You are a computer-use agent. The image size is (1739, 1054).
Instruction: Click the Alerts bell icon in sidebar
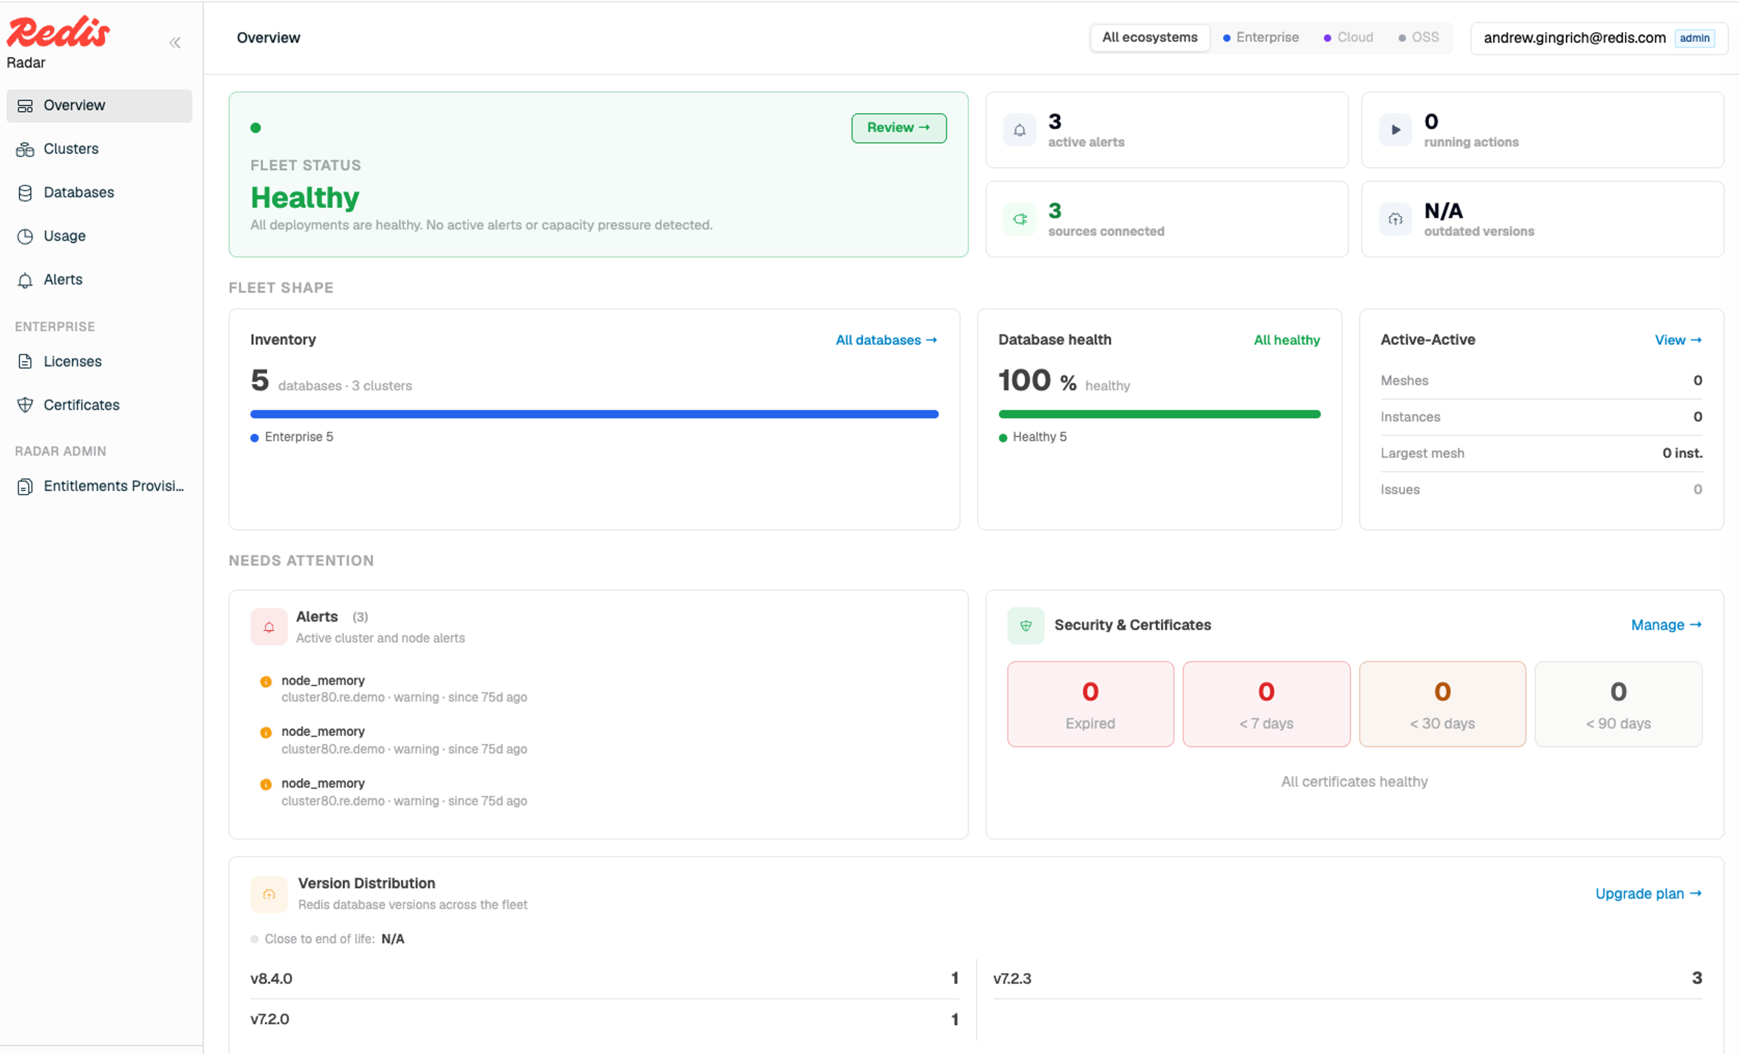pos(25,281)
